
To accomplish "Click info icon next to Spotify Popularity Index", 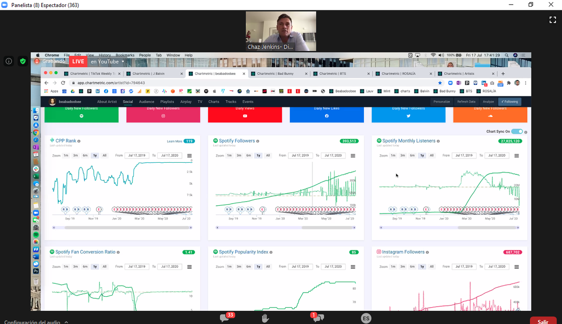I will [272, 252].
